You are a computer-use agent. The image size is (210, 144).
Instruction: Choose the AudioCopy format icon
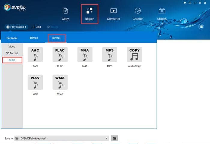click(134, 55)
